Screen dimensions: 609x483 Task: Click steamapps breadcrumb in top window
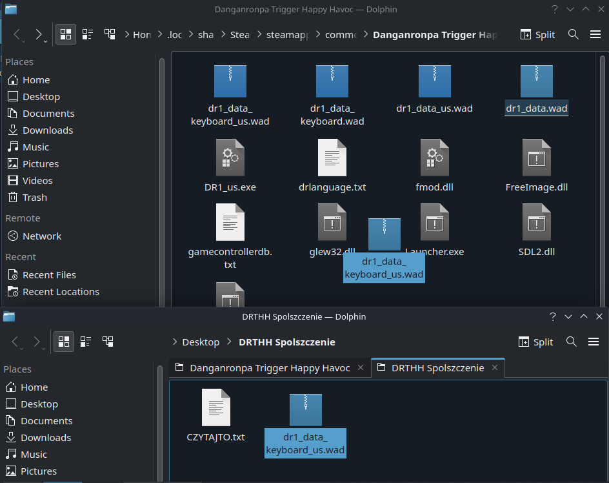[x=288, y=35]
